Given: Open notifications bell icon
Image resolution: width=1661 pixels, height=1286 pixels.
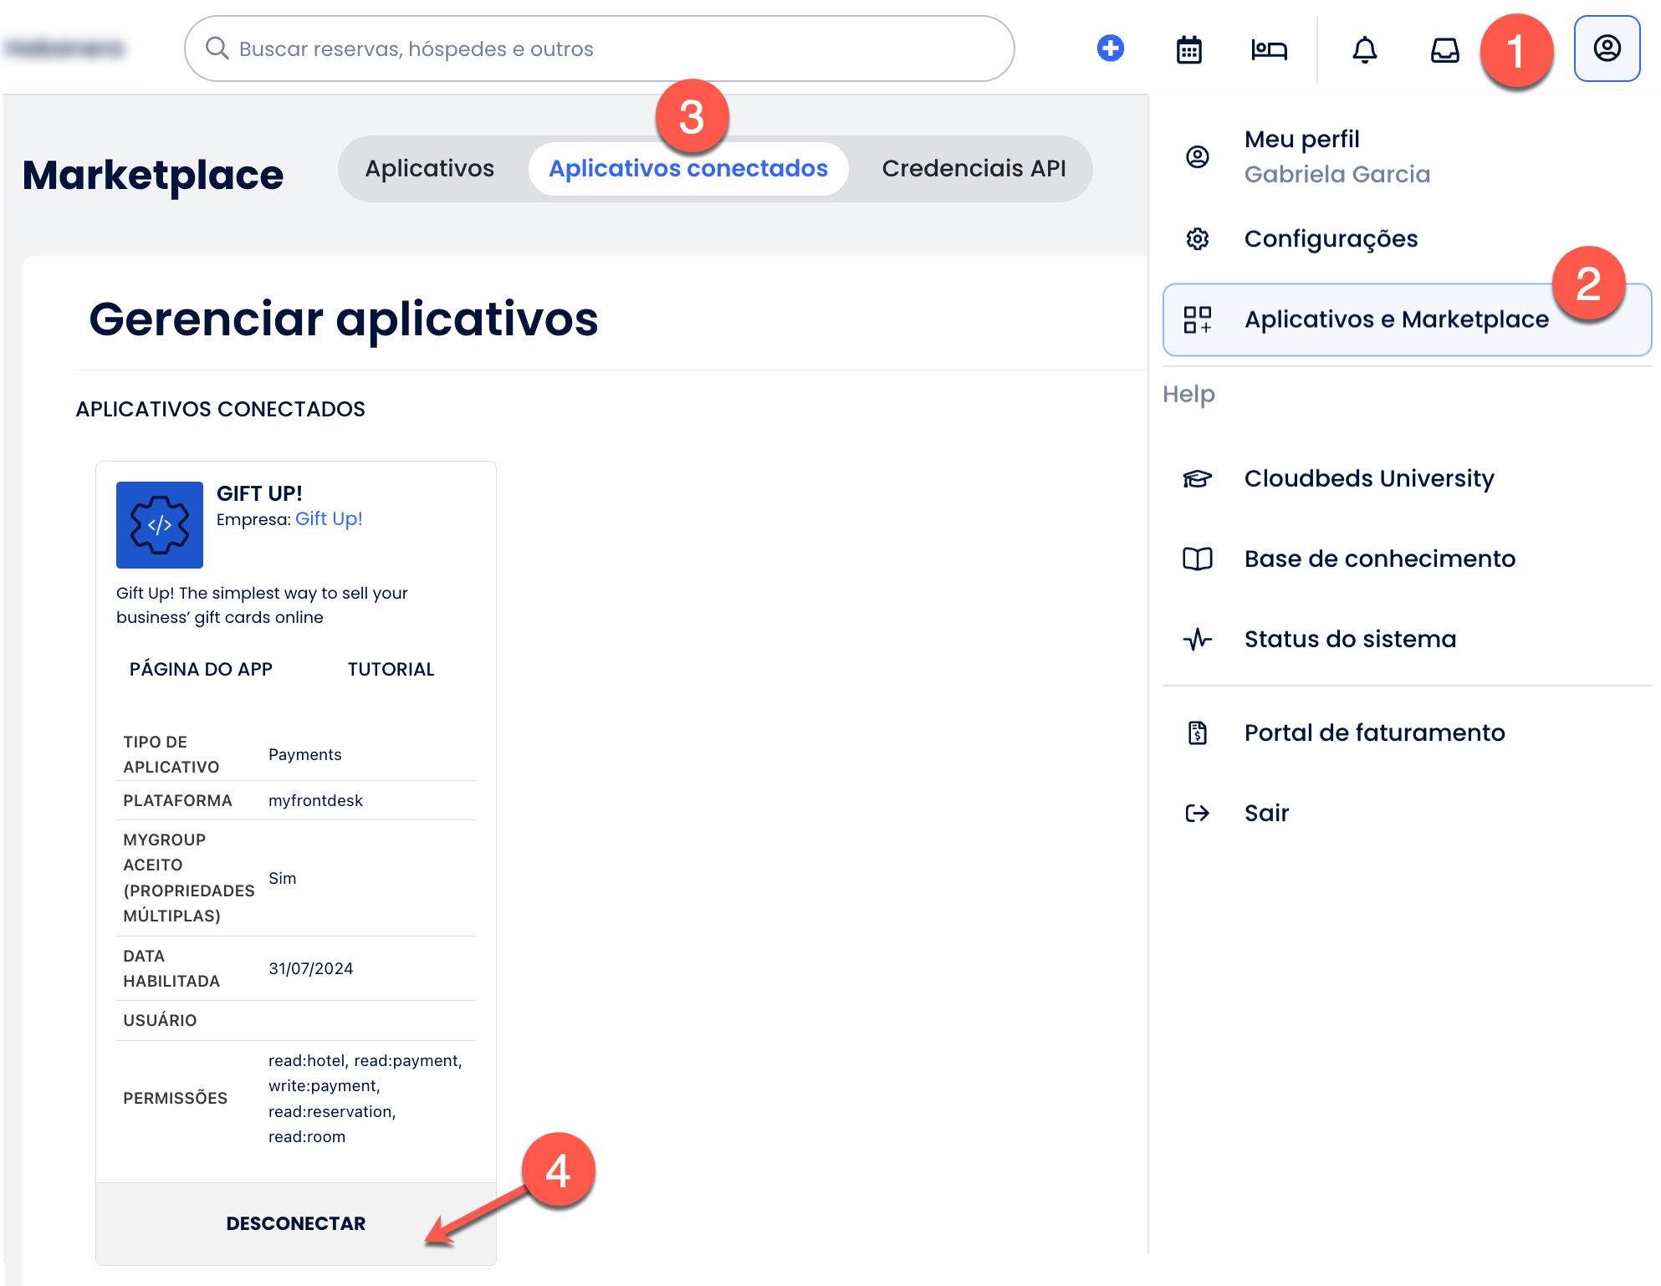Looking at the screenshot, I should pyautogui.click(x=1364, y=49).
